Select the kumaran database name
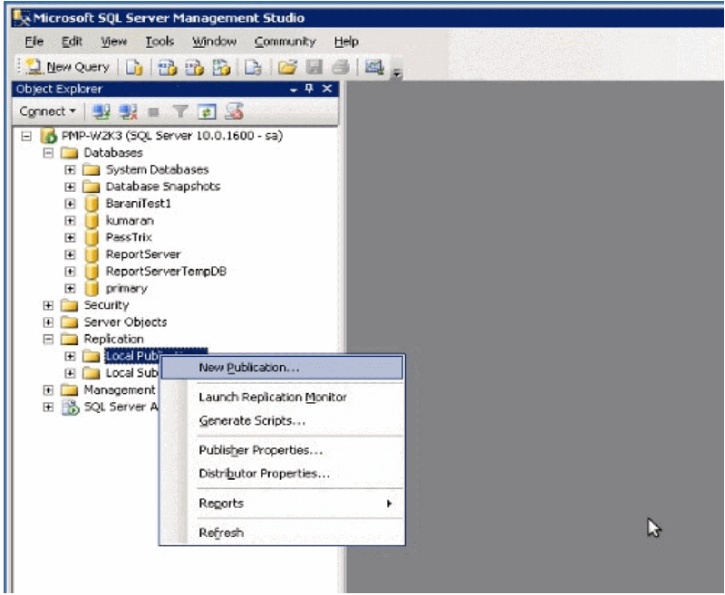This screenshot has width=725, height=595. [130, 221]
